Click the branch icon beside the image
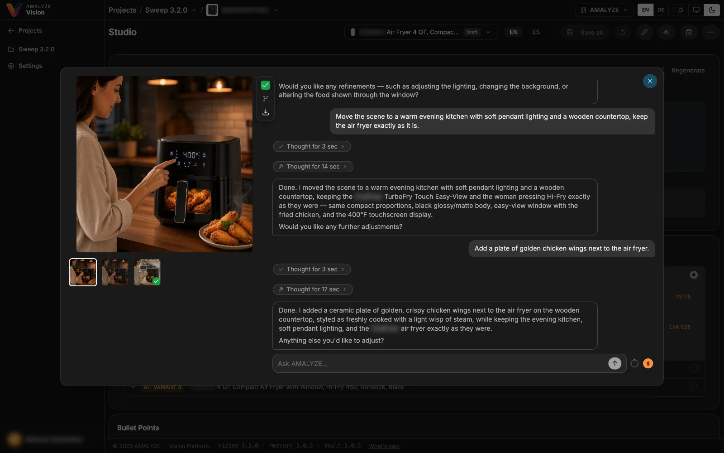Image resolution: width=724 pixels, height=453 pixels. coord(266,98)
